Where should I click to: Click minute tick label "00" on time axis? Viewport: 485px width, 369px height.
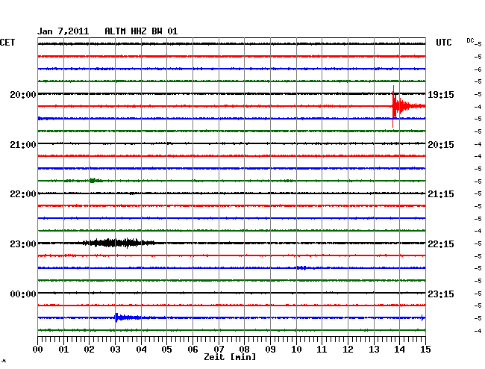click(38, 350)
